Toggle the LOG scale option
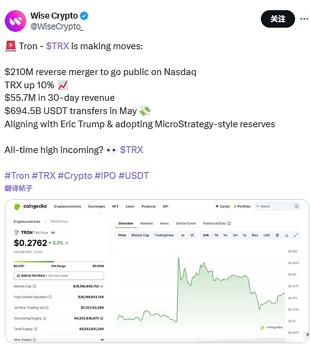310x348 pixels. 266,235
